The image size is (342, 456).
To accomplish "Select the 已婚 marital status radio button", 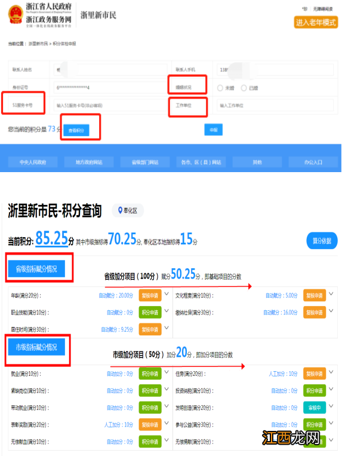I will [244, 88].
